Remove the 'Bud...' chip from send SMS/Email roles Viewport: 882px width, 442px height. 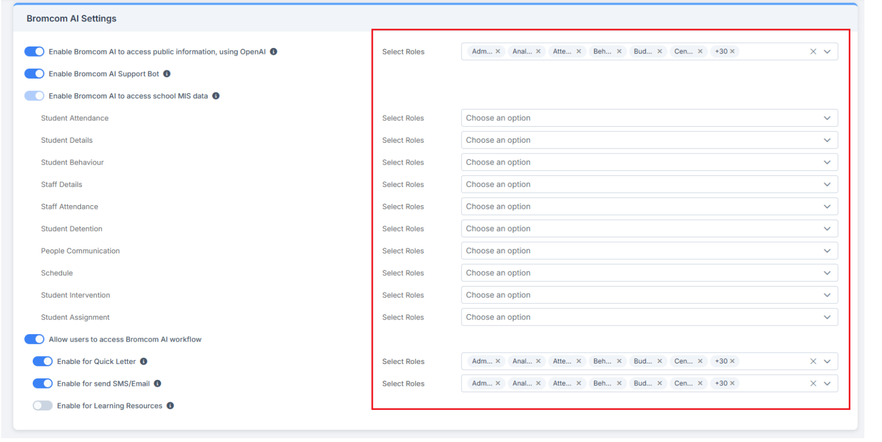point(660,384)
